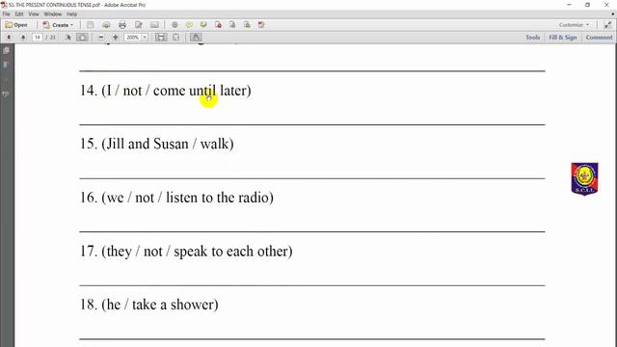Image resolution: width=617 pixels, height=347 pixels.
Task: Open the zoom level dropdown arrow
Action: coord(145,37)
